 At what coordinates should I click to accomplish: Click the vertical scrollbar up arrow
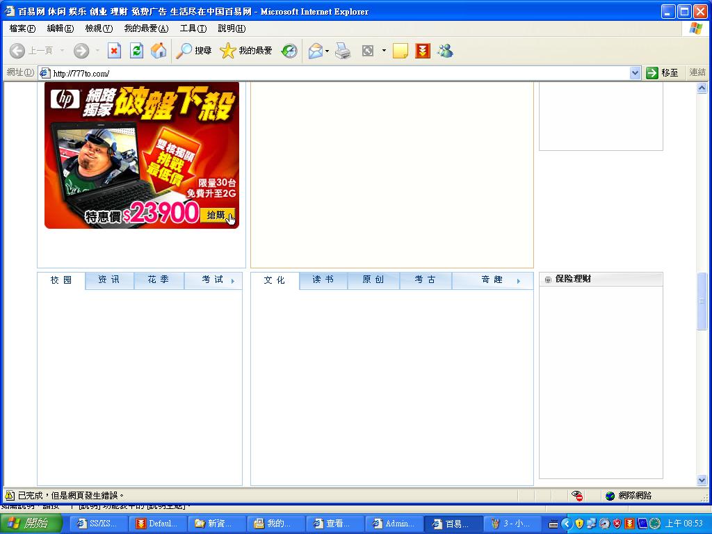click(x=702, y=88)
